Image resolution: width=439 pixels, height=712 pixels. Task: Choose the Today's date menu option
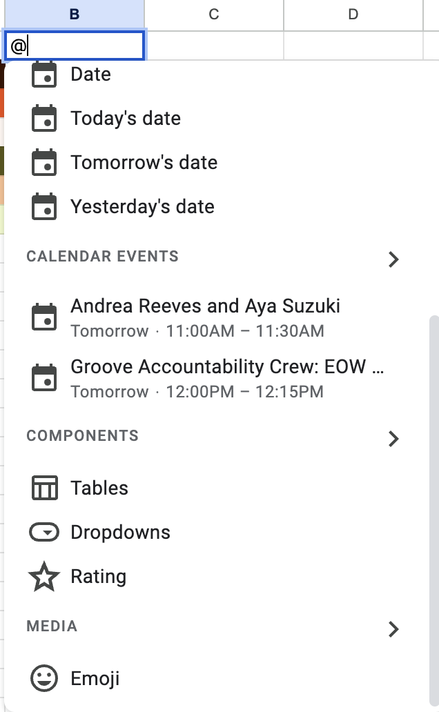[x=126, y=119]
